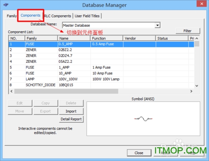The image size is (209, 161).
Task: Close the Database Manager window
Action: tap(201, 4)
